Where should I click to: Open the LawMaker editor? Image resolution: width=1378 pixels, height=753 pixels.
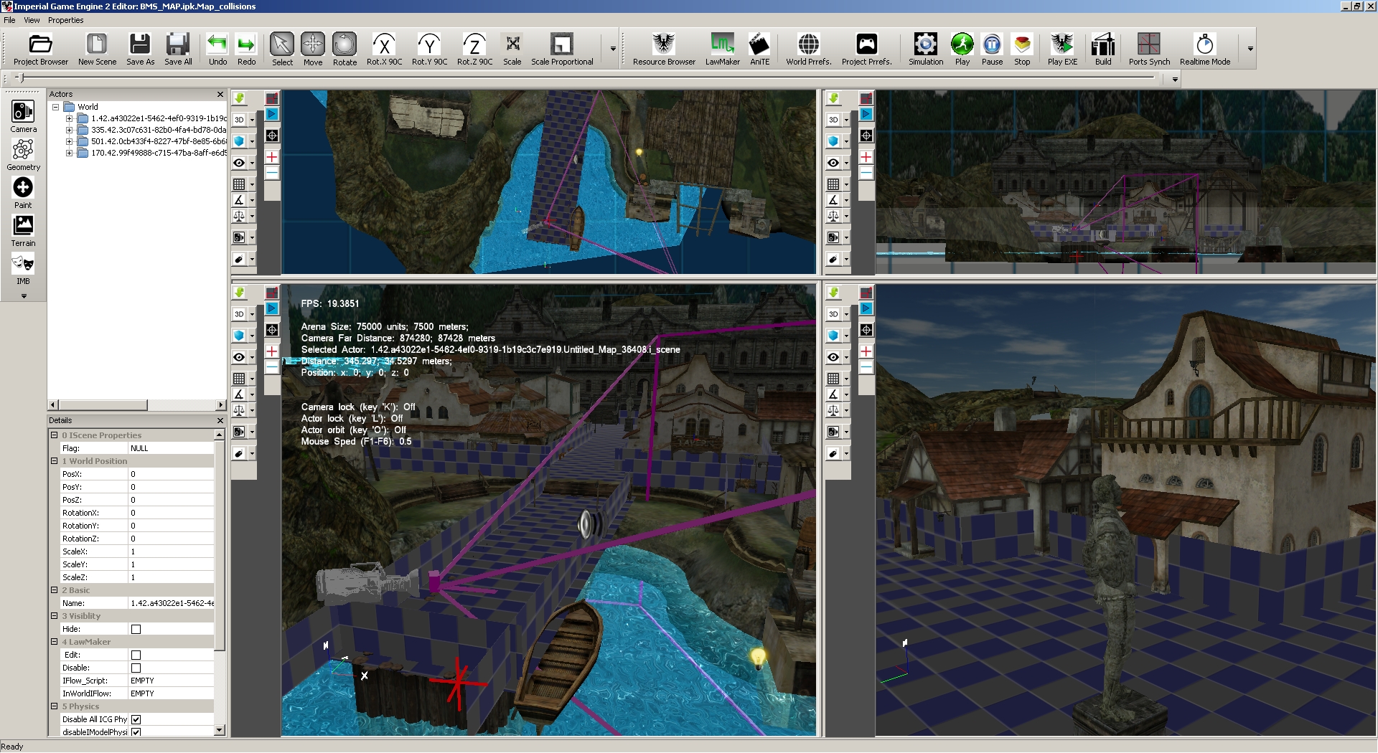[x=722, y=49]
